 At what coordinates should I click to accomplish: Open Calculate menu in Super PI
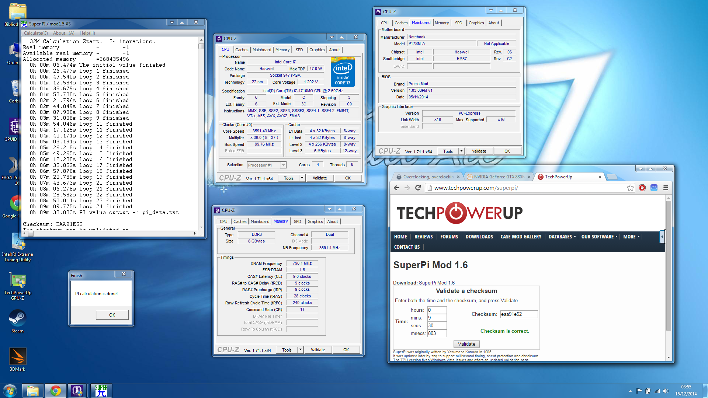(36, 33)
